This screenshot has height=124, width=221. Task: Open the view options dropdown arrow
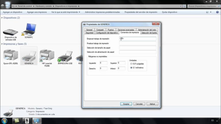click(x=210, y=12)
